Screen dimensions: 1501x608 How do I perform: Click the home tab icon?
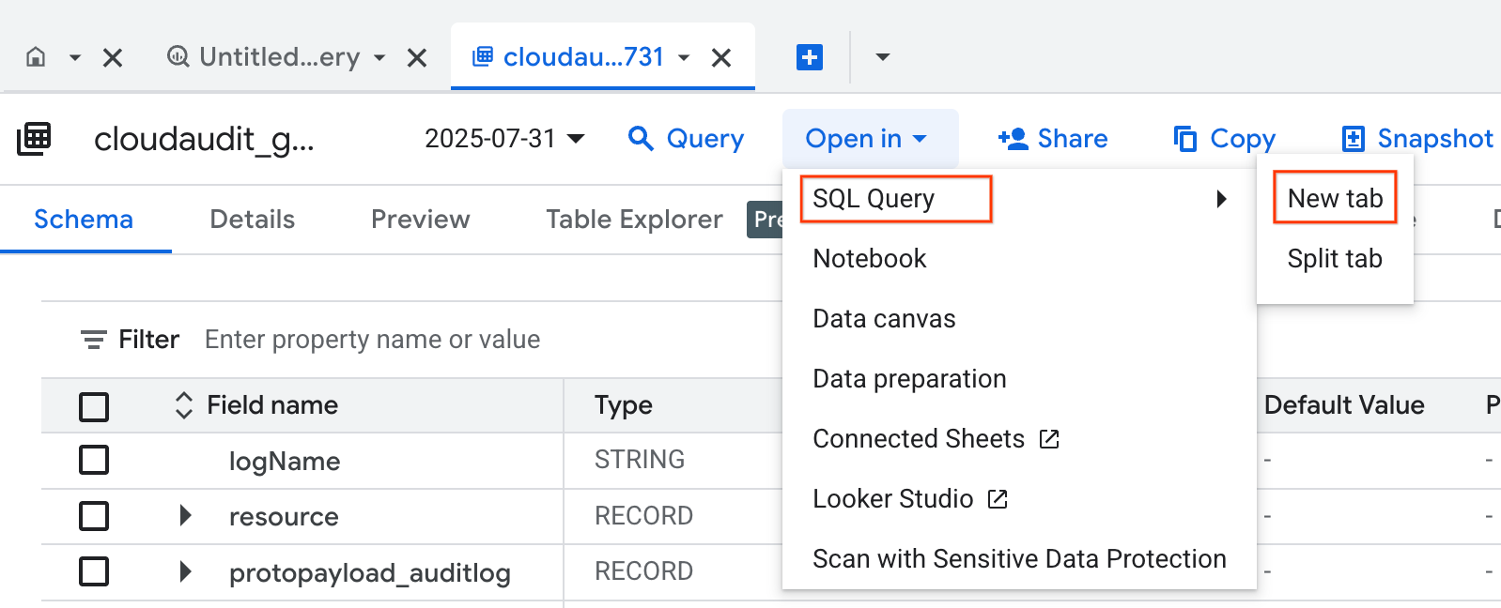(x=36, y=57)
